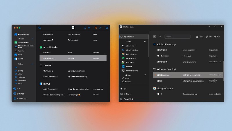
Task: Click the add shortcut plus icon in macOS window
Action: pos(107,28)
